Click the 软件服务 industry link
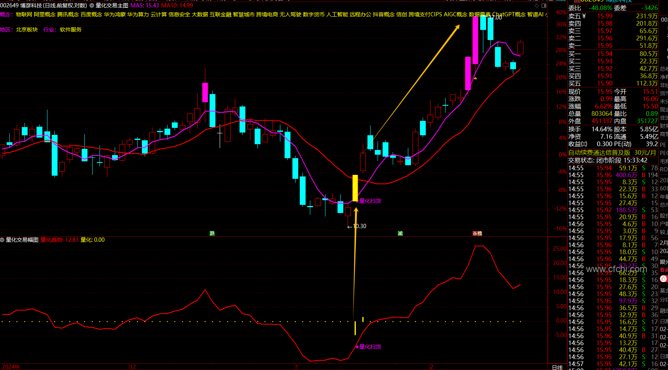 click(x=71, y=30)
